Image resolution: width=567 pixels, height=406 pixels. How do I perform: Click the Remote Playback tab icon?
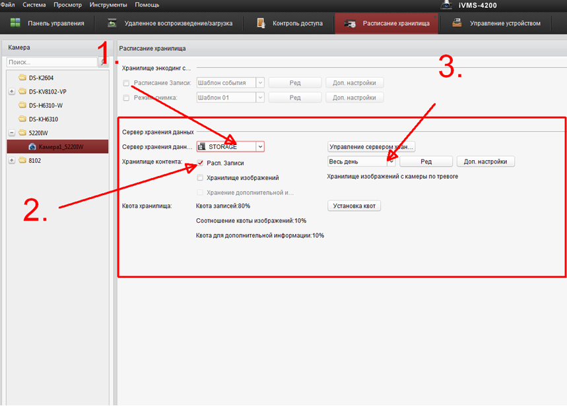coord(113,24)
